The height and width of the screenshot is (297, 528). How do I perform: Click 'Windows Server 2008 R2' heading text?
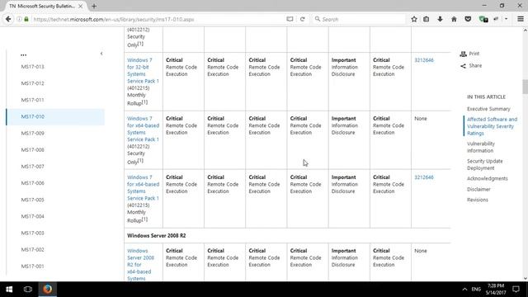156,235
